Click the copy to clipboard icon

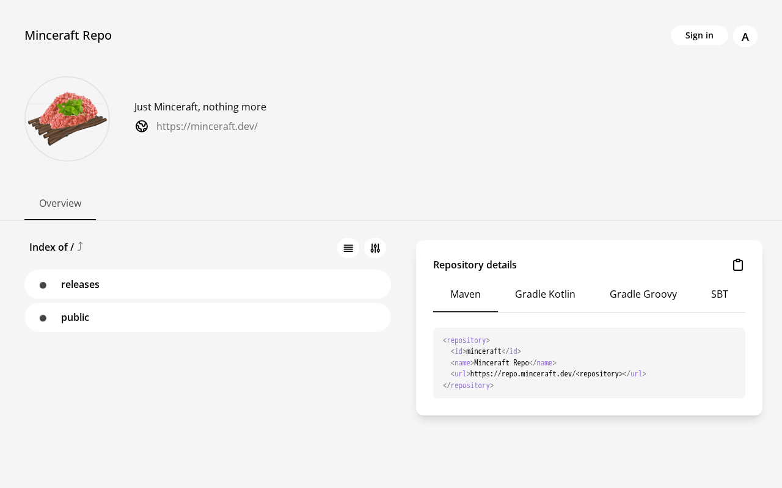[x=738, y=265]
